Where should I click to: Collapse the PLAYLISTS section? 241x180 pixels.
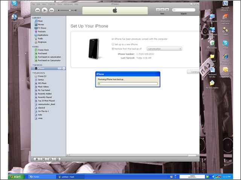point(33,73)
